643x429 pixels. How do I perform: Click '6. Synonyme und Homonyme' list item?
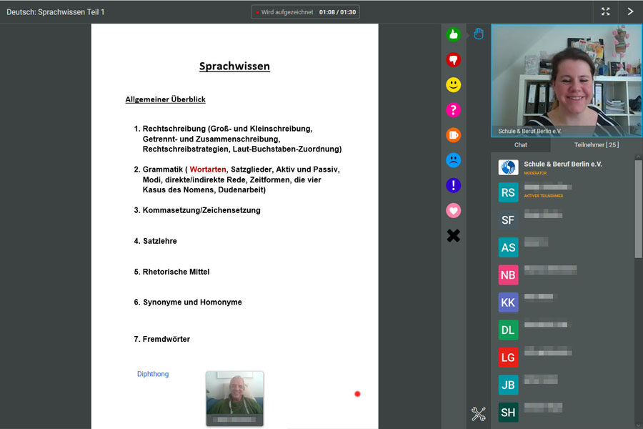pos(188,302)
